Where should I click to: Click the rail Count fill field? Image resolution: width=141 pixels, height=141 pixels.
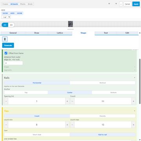(103, 101)
